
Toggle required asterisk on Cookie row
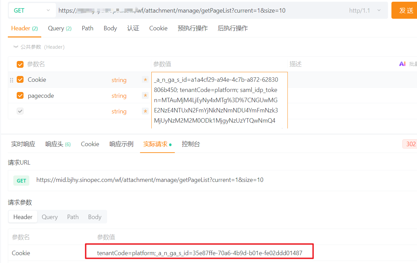(x=145, y=80)
